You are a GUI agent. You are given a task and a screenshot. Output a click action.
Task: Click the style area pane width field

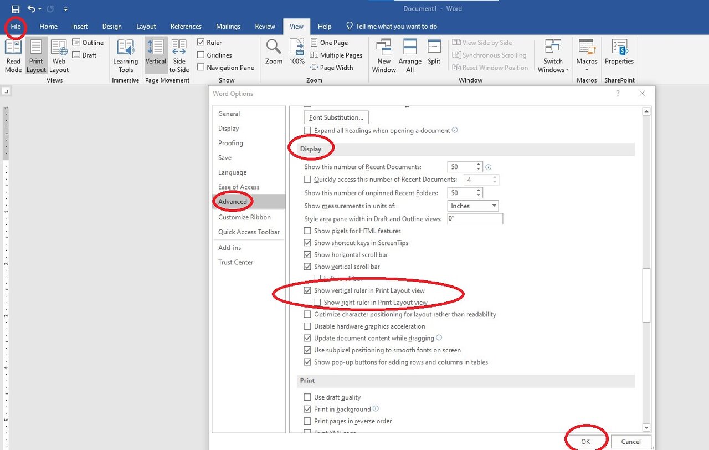(x=475, y=219)
